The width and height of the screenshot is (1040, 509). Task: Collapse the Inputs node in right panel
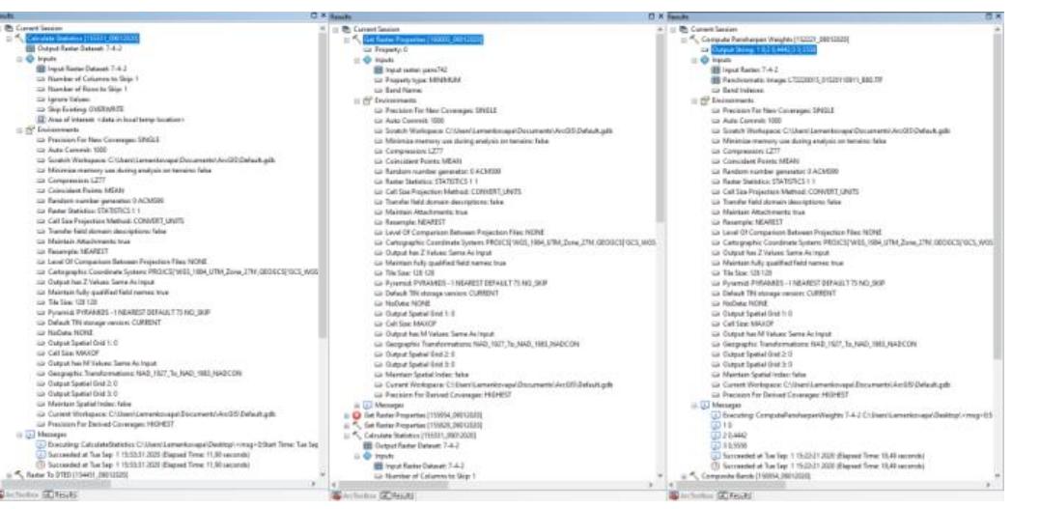[695, 60]
